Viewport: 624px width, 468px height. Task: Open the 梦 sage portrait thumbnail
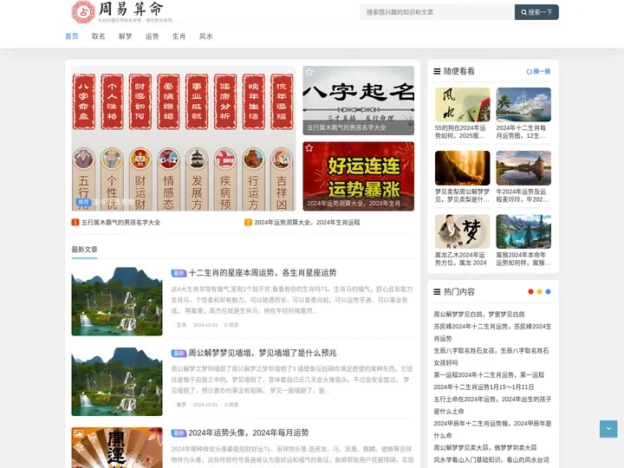point(463,231)
